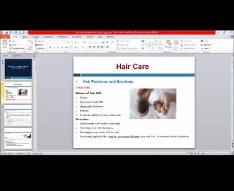The height and width of the screenshot is (191, 234).
Task: Toggle Bold formatting
Action: 50,47
